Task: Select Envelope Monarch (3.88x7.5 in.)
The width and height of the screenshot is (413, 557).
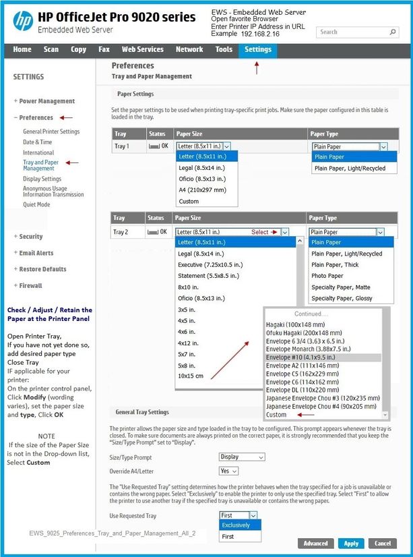Action: click(x=323, y=349)
